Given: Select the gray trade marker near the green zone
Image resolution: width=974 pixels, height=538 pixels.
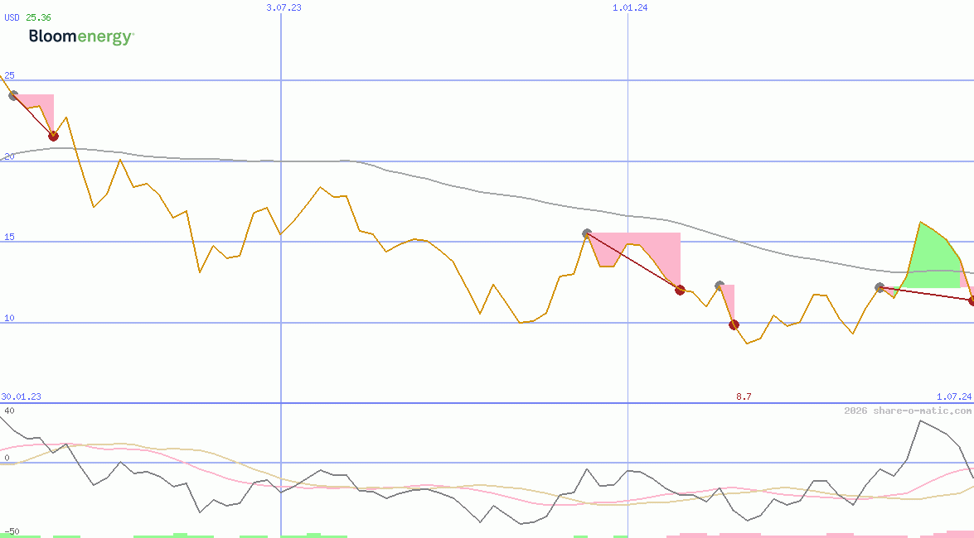Looking at the screenshot, I should pyautogui.click(x=879, y=287).
